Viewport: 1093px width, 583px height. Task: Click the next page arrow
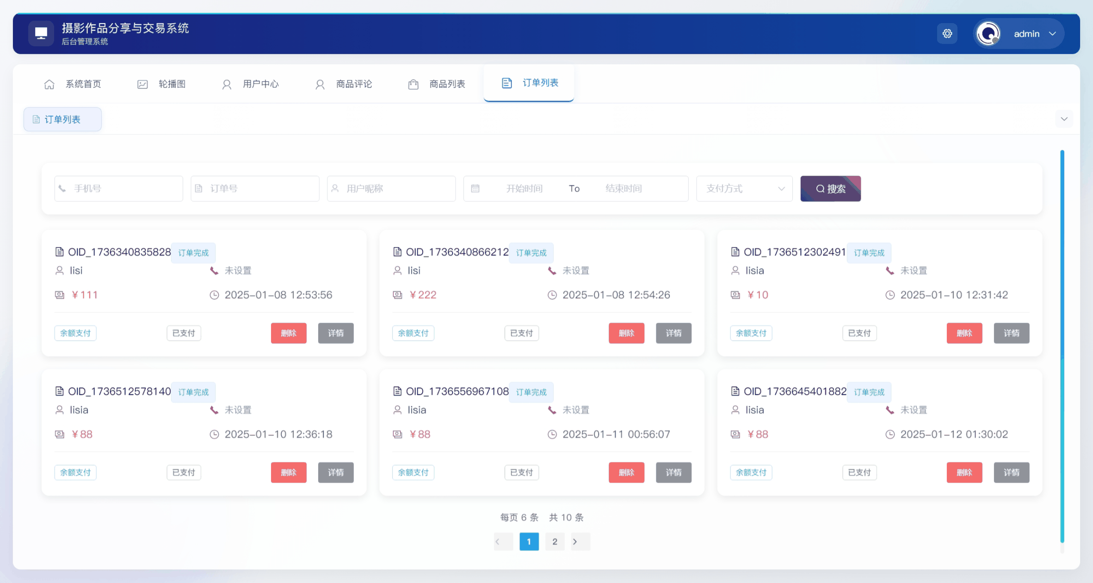point(575,541)
